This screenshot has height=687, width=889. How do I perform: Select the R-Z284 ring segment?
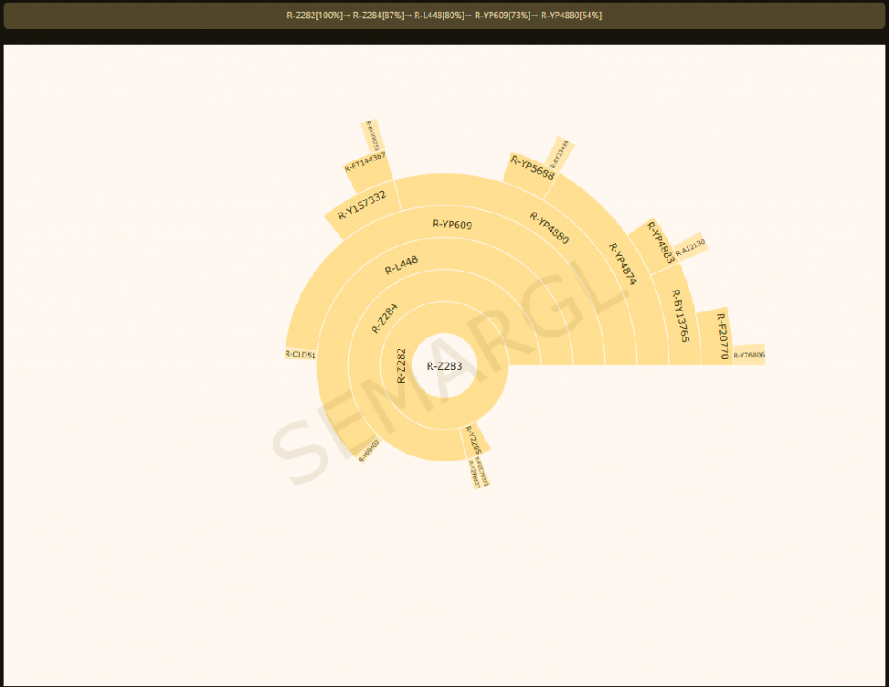pyautogui.click(x=385, y=317)
